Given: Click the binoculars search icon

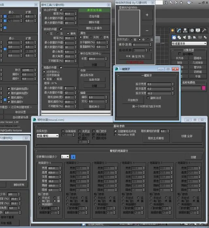Looking at the screenshot, I should (x=166, y=3).
